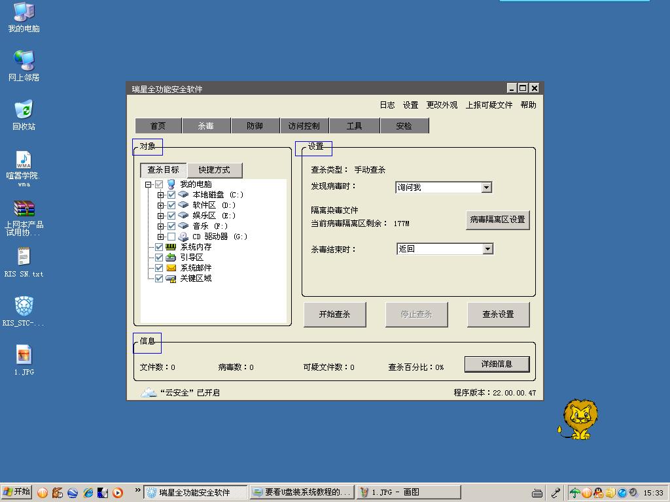
Task: Click the 查杀设置 button
Action: coord(498,314)
